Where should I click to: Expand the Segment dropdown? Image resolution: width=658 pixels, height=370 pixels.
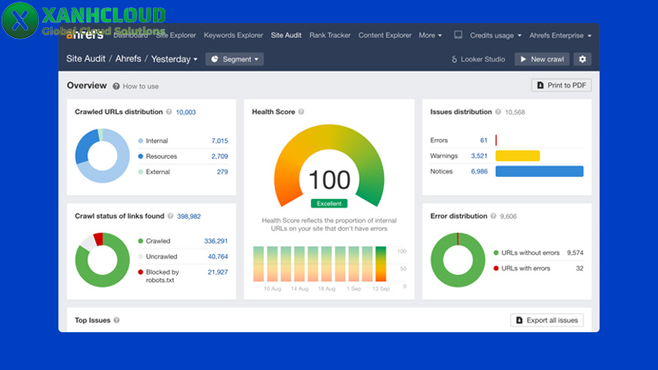(x=234, y=59)
